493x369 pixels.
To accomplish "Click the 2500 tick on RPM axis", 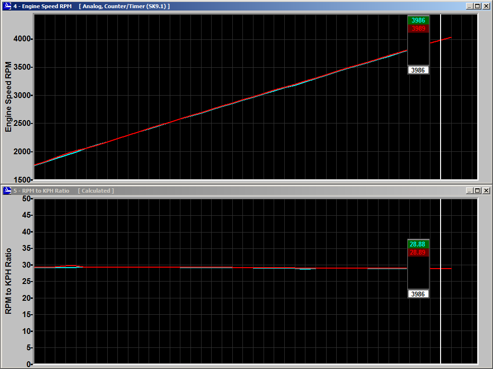I will click(22, 123).
